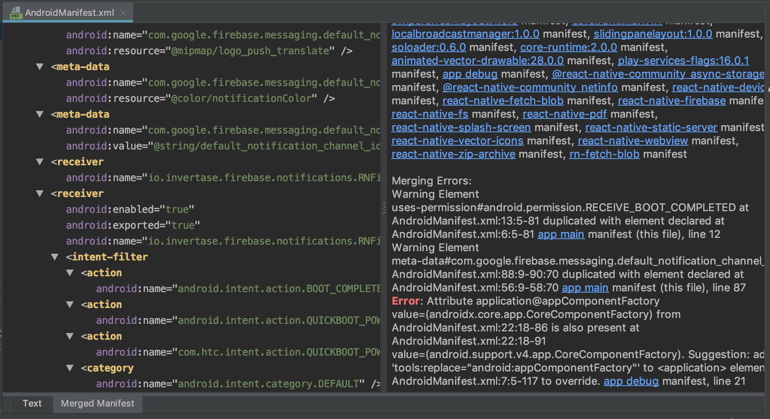Open the react-native-pdf manifest link
This screenshot has height=419, width=770.
(565, 114)
